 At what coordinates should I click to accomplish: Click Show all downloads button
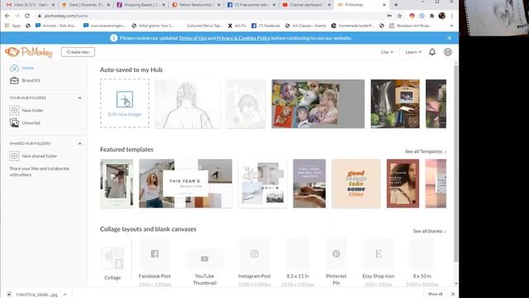tap(435, 294)
